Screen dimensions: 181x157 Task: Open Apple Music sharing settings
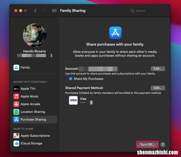[x=34, y=97]
